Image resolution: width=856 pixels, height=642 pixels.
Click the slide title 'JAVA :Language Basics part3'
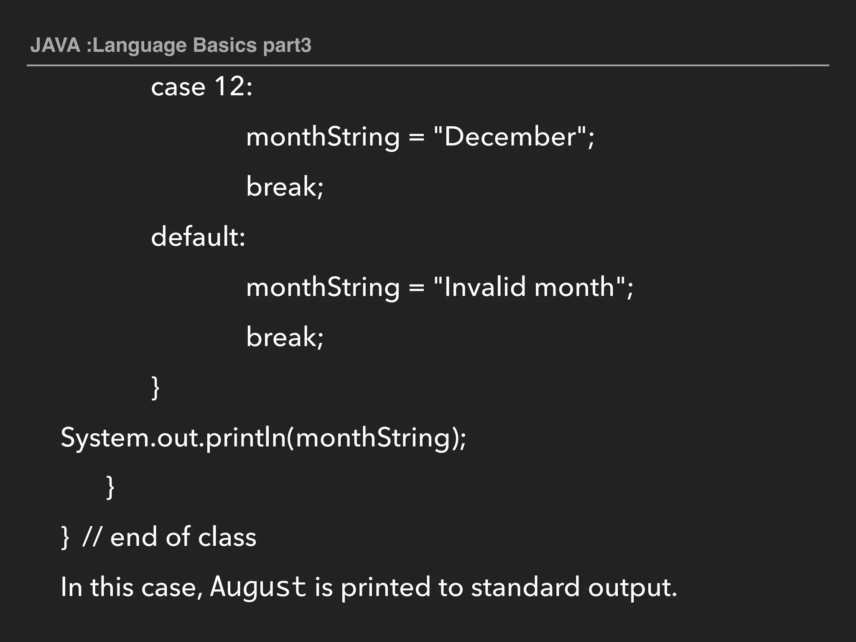[x=171, y=45]
